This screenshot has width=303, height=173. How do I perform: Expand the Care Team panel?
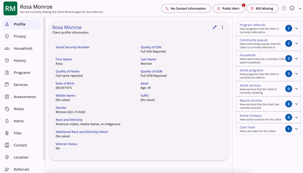point(296,129)
